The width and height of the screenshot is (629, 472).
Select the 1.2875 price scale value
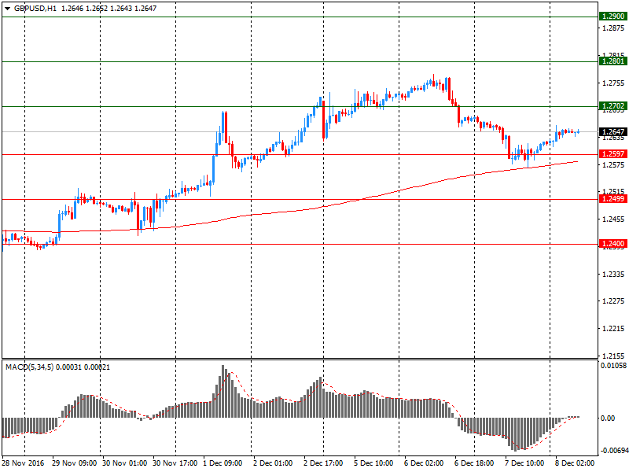coord(614,28)
